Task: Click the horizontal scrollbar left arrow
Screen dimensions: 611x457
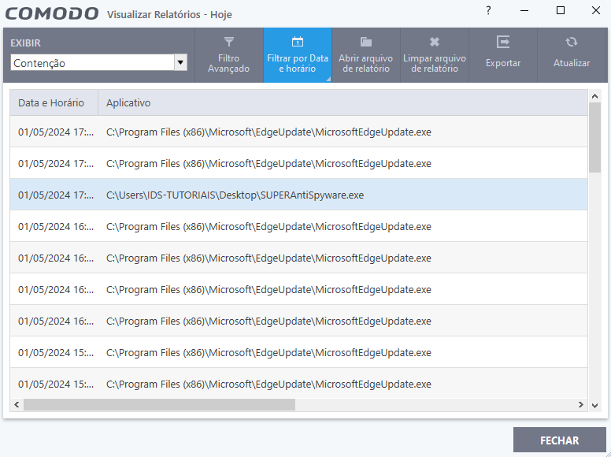Action: [x=17, y=405]
